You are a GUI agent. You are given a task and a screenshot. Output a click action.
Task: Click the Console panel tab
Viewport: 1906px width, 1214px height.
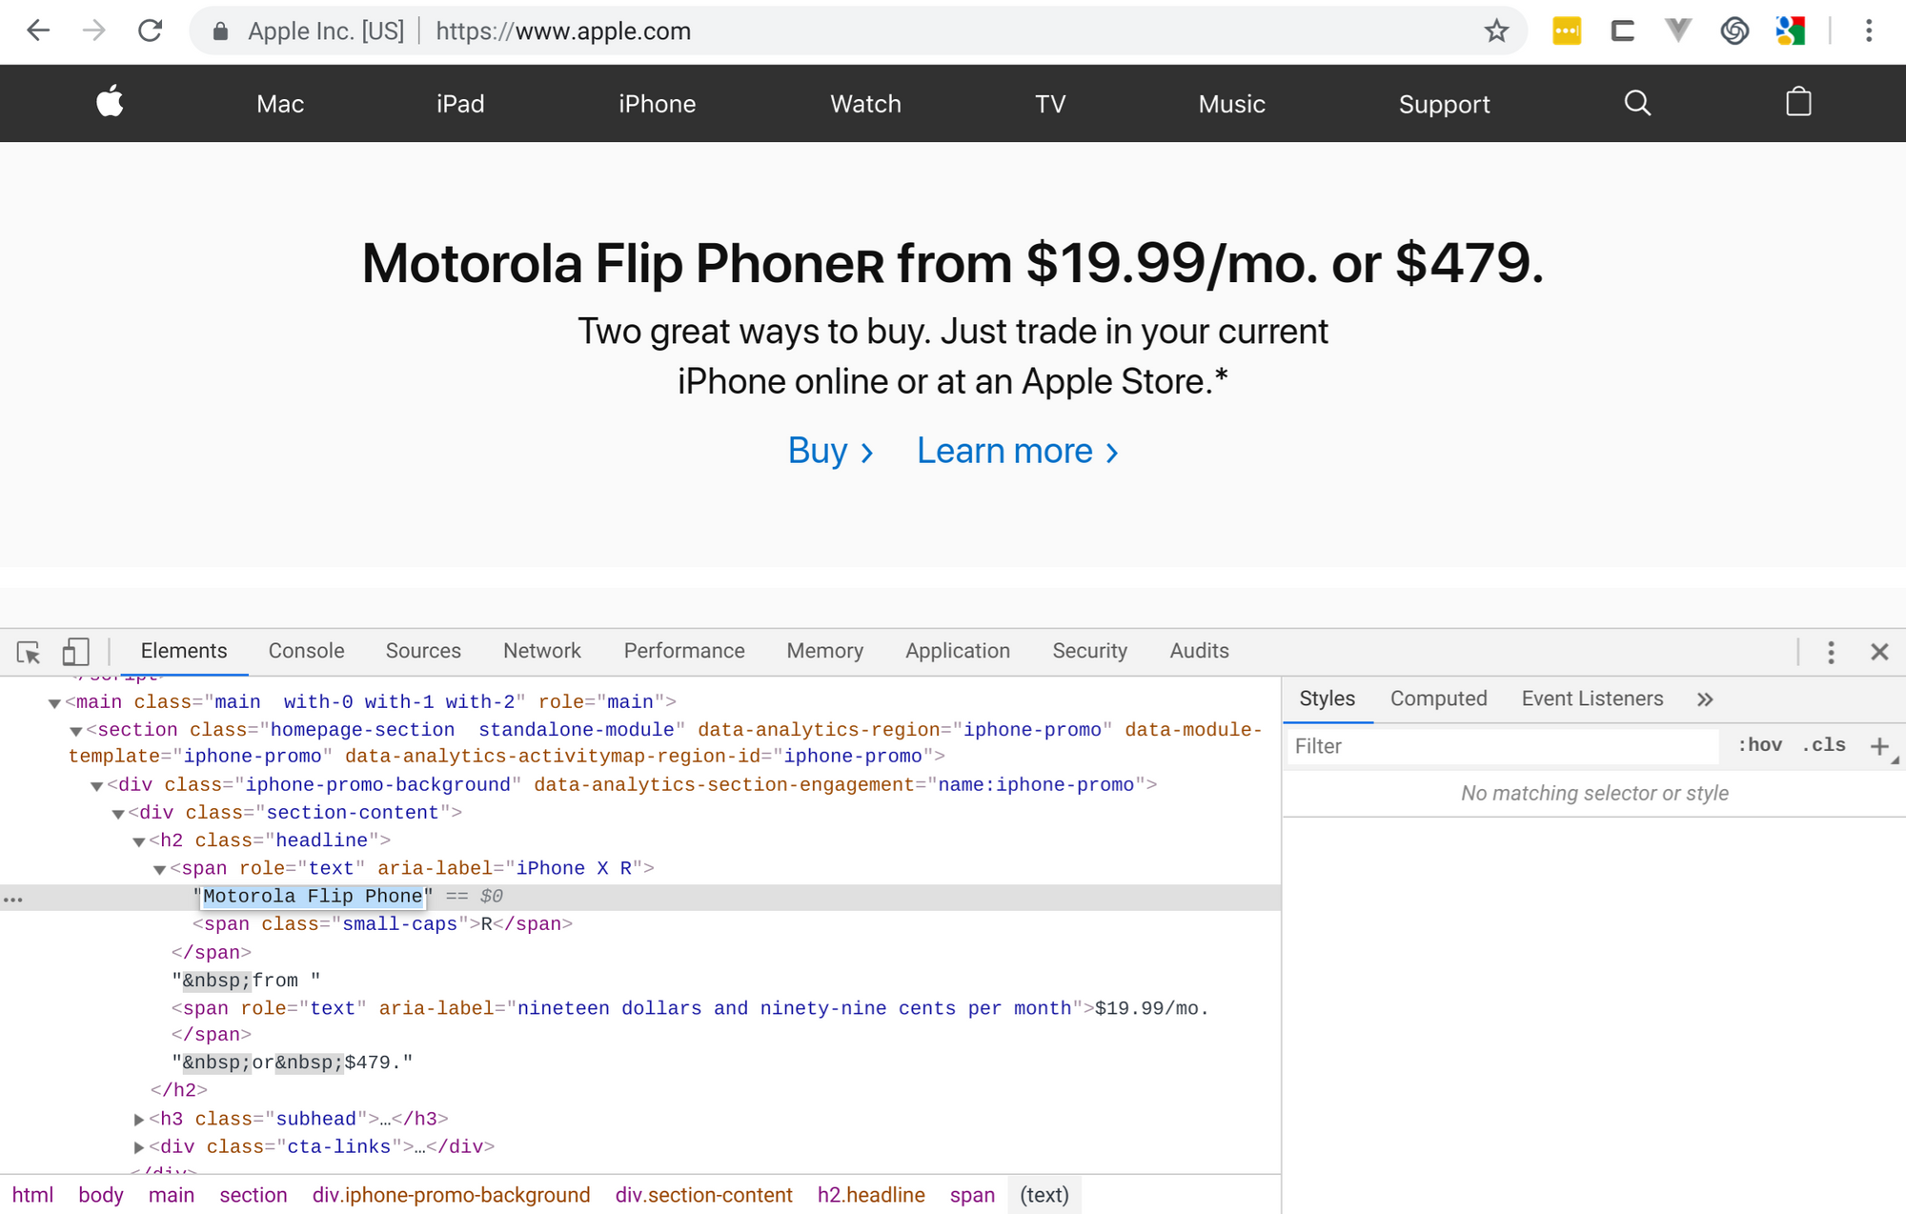click(304, 650)
